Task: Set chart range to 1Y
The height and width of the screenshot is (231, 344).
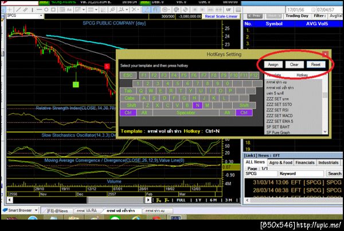Action: coord(198,200)
